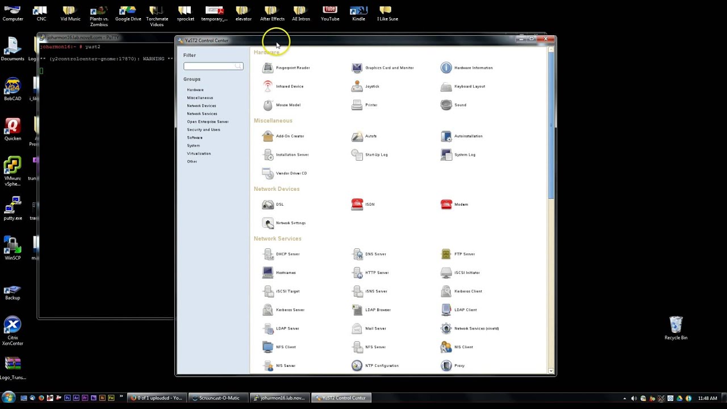Select Network Devices group in sidebar
Image resolution: width=727 pixels, height=409 pixels.
[202, 106]
